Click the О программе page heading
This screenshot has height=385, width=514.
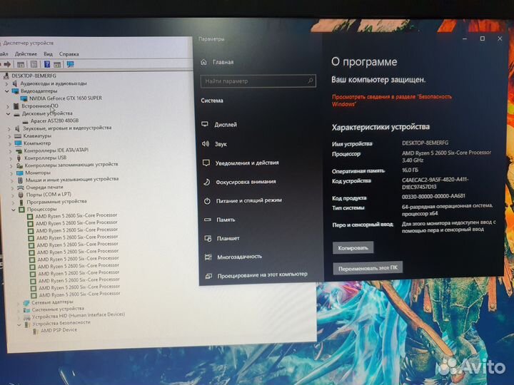click(364, 62)
